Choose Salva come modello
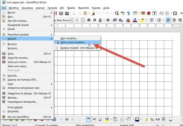The width and height of the screenshot is (183, 126). [77, 42]
